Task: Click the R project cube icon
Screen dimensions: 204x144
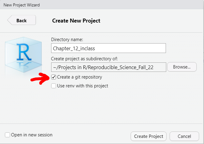Action: pyautogui.click(x=23, y=54)
